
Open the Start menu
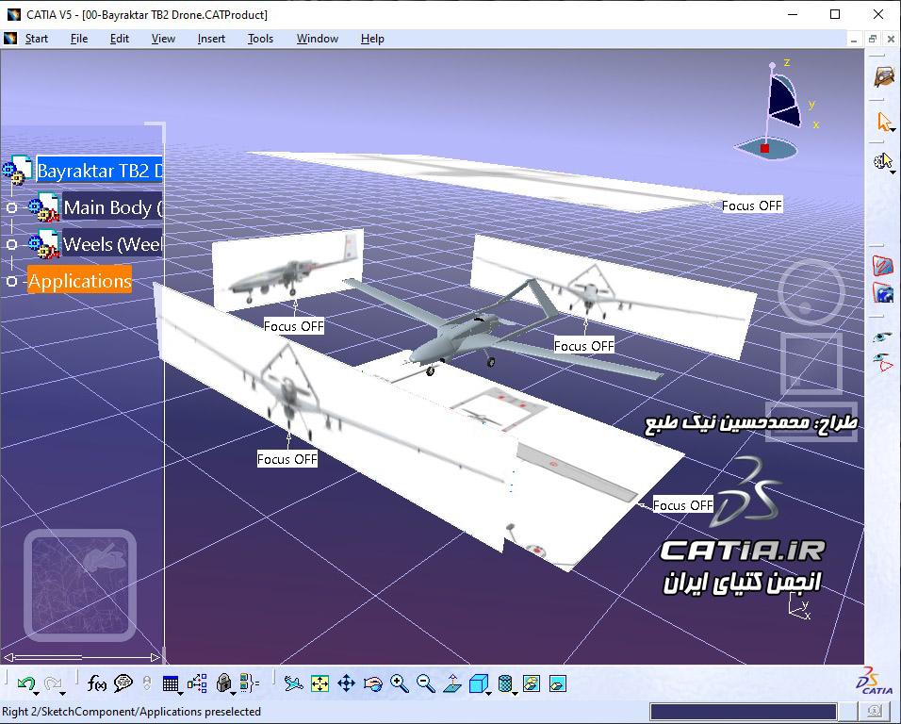36,39
